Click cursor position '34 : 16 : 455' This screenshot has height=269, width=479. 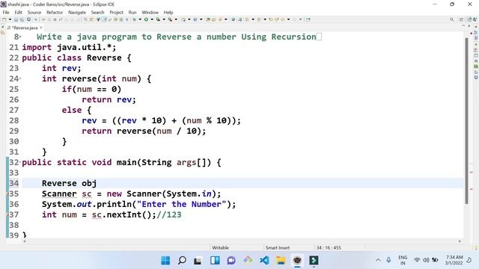click(x=329, y=247)
